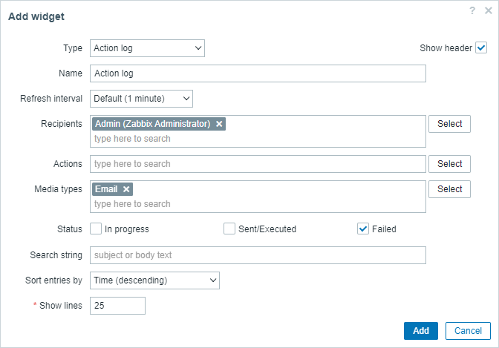Screen dimensions: 499x348
Task: Focus the Name text field
Action: coord(258,73)
